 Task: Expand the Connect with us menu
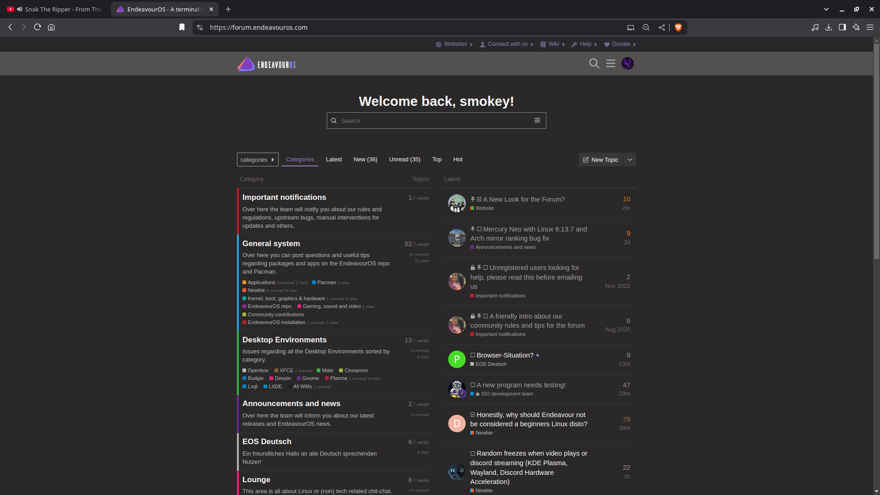(506, 44)
